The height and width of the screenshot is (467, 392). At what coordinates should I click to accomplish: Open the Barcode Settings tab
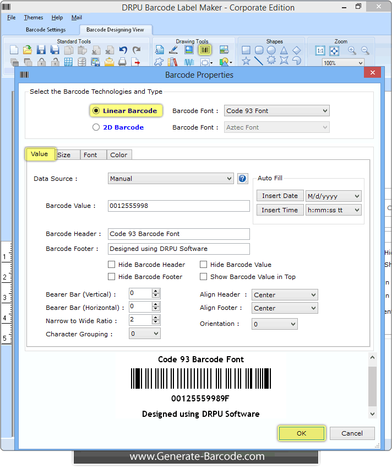[46, 30]
